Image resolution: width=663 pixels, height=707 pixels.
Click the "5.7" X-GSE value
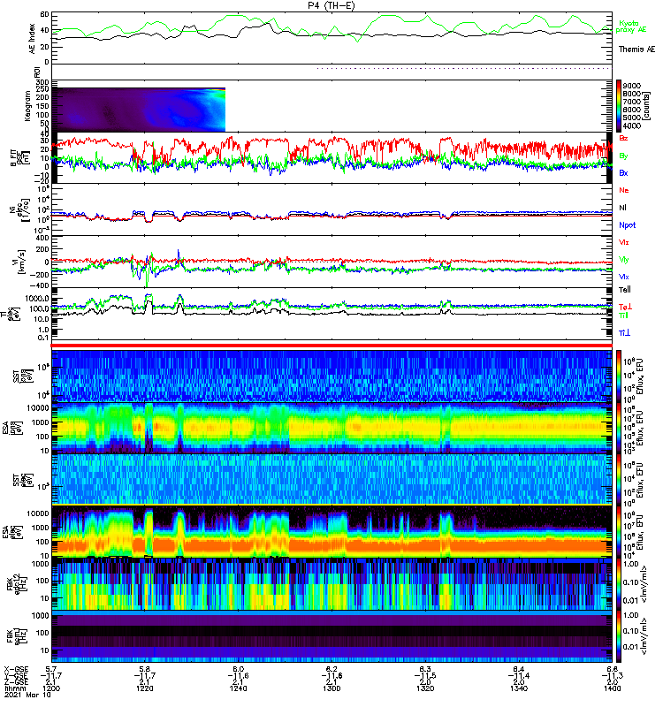coord(51,669)
